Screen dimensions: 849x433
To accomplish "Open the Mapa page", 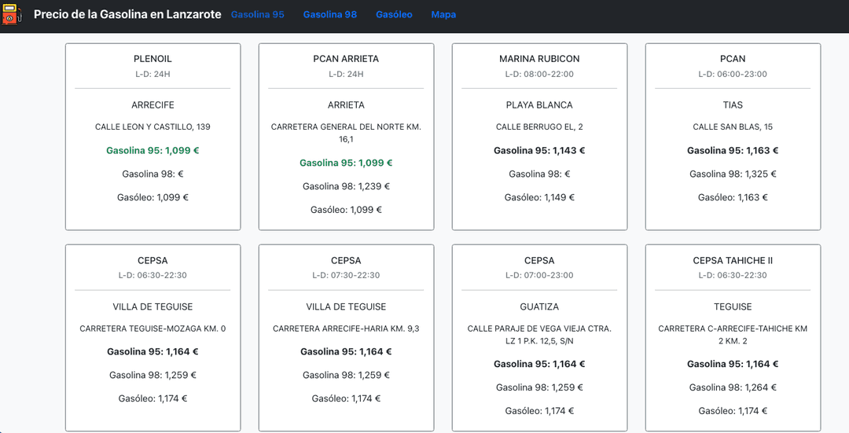I will [x=443, y=15].
